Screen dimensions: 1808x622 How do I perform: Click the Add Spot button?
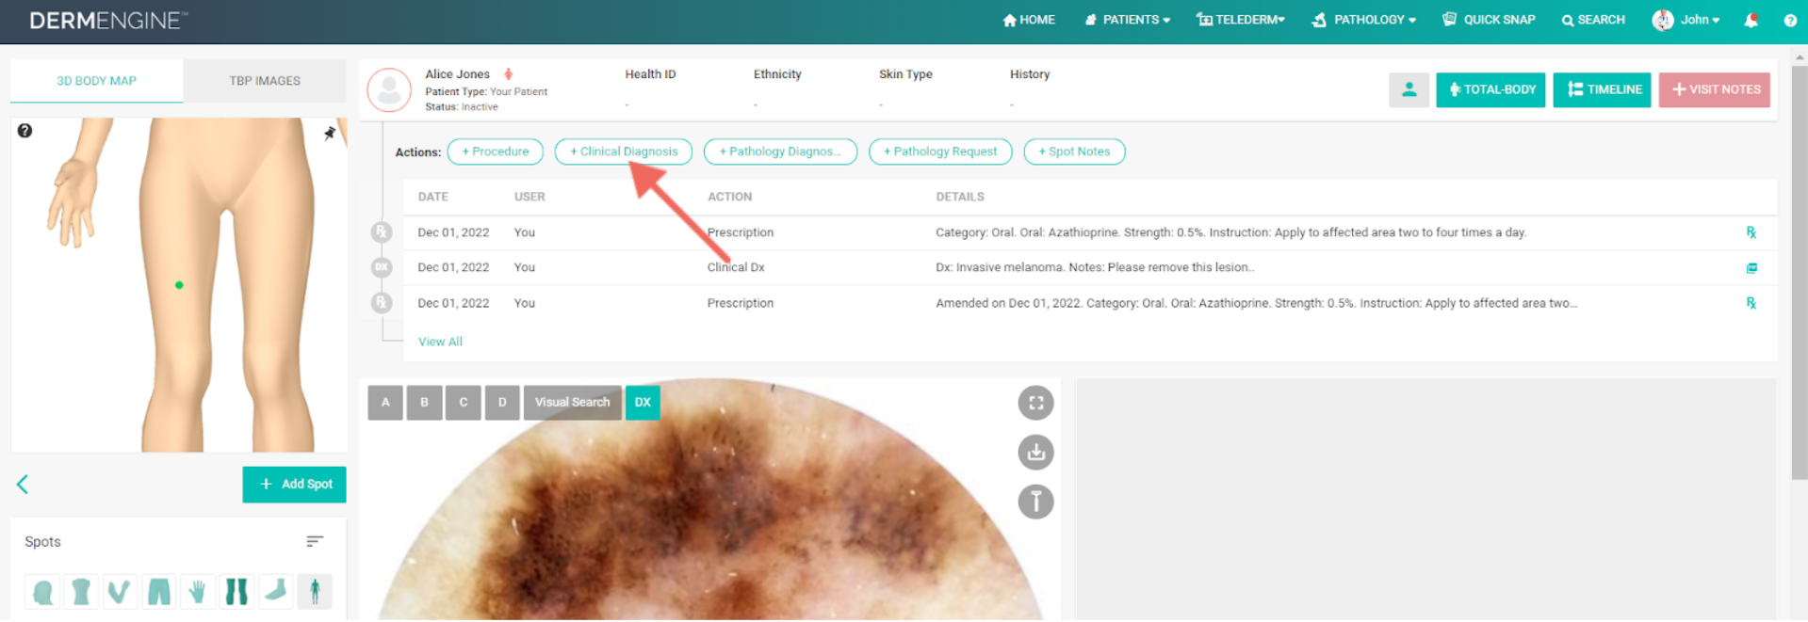(294, 485)
